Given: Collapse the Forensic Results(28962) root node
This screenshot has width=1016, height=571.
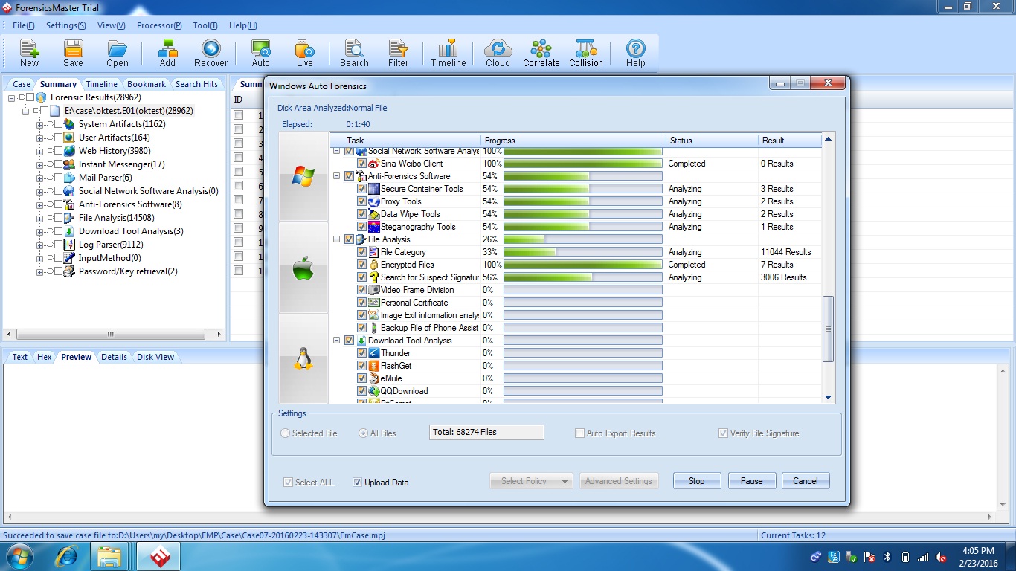Looking at the screenshot, I should [13, 97].
